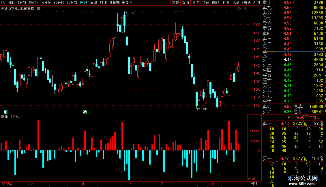Click the 返回 back button
The width and height of the screenshot is (326, 187).
(256, 3)
